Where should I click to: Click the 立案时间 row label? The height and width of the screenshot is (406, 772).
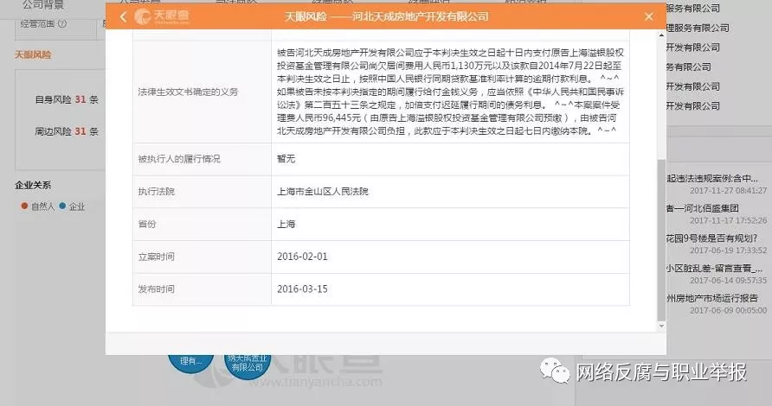(x=157, y=257)
